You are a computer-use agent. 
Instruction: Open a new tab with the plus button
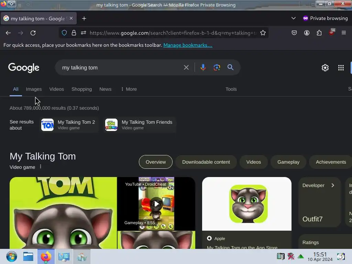pos(84,19)
